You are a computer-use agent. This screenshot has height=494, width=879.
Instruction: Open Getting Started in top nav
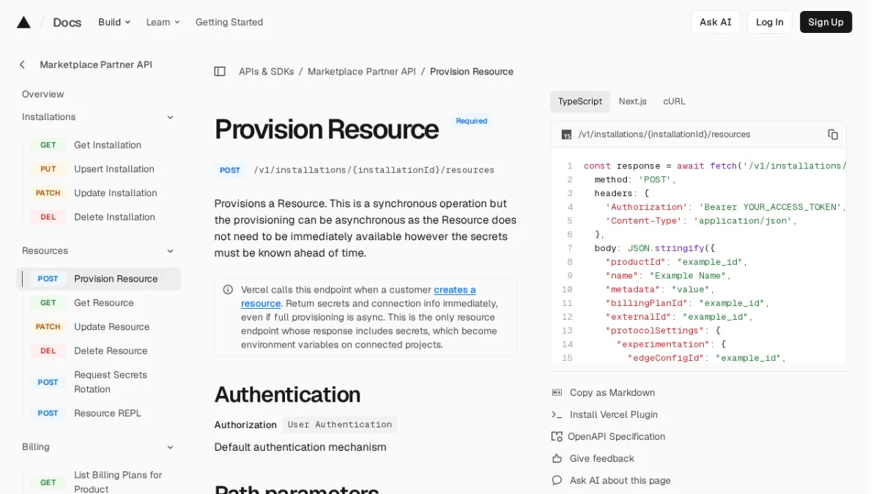point(229,22)
